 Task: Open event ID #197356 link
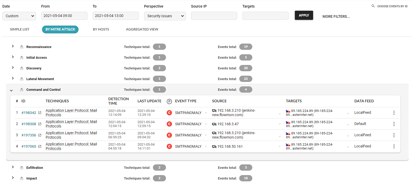coord(29,135)
